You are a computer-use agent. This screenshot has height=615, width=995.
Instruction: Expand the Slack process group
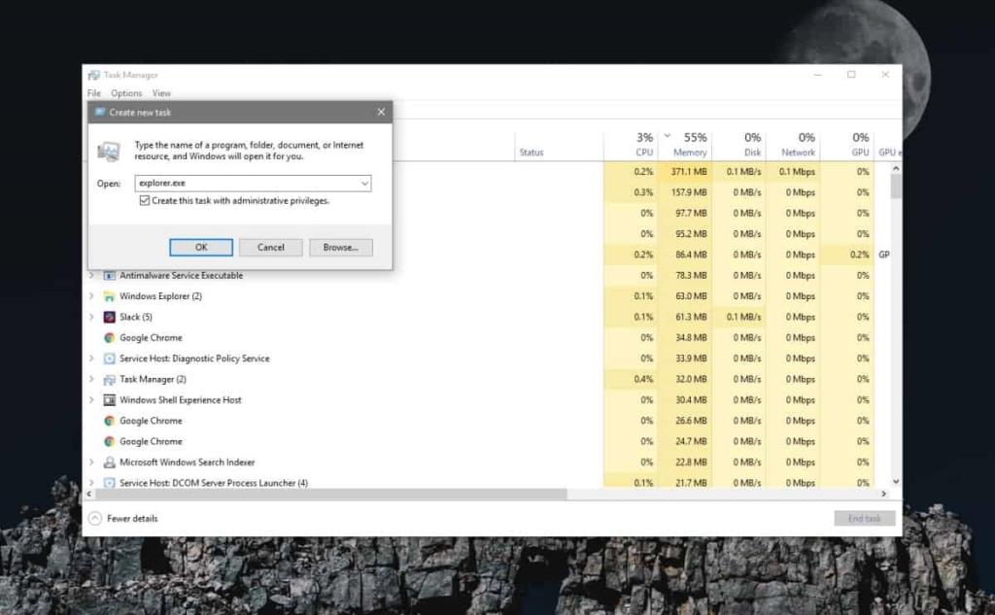pyautogui.click(x=93, y=317)
